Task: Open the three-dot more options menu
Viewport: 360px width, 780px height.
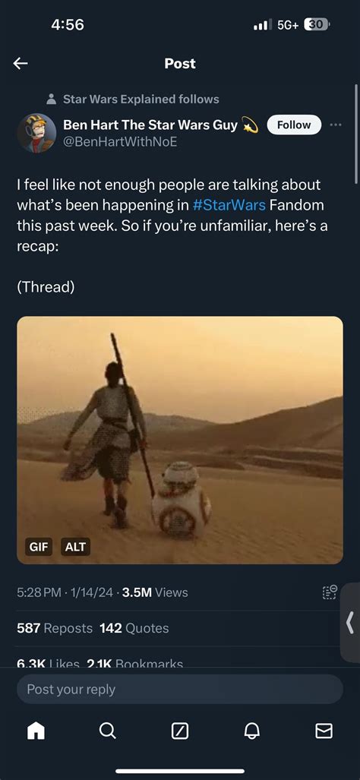Action: click(336, 125)
